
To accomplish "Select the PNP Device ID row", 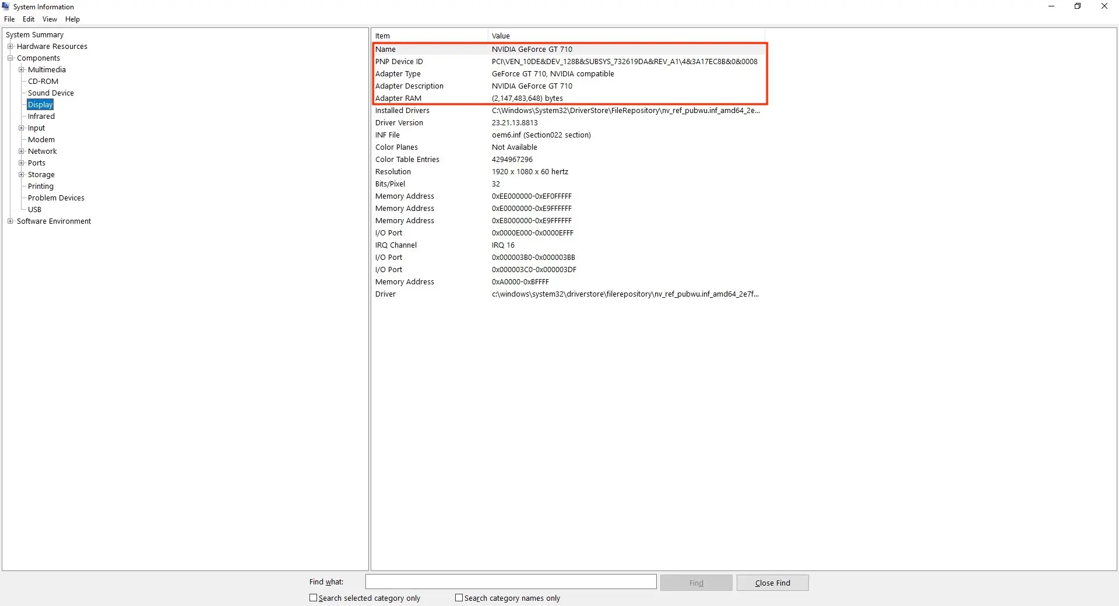I will 569,62.
